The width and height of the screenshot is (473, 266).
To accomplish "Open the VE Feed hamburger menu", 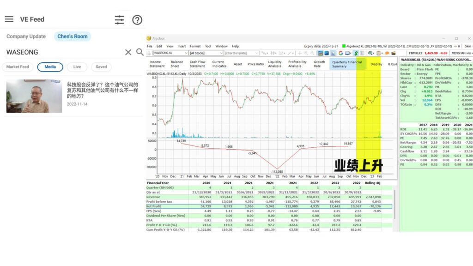I will click(9, 19).
